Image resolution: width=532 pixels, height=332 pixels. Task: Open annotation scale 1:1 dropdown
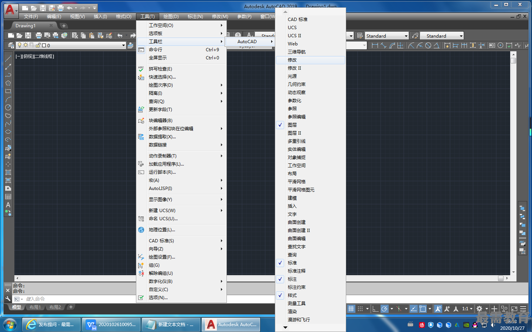point(467,308)
